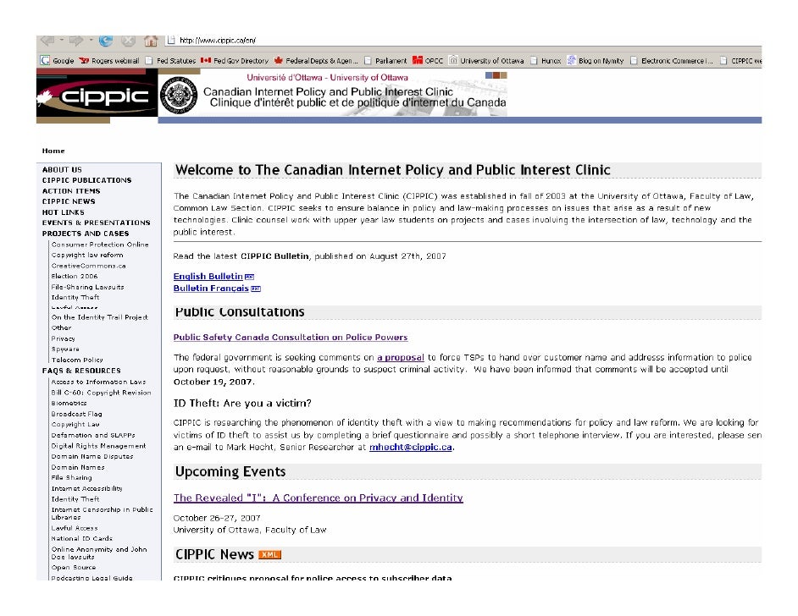Open the University of Ottawa bookmark
The width and height of the screenshot is (798, 616).
point(486,60)
